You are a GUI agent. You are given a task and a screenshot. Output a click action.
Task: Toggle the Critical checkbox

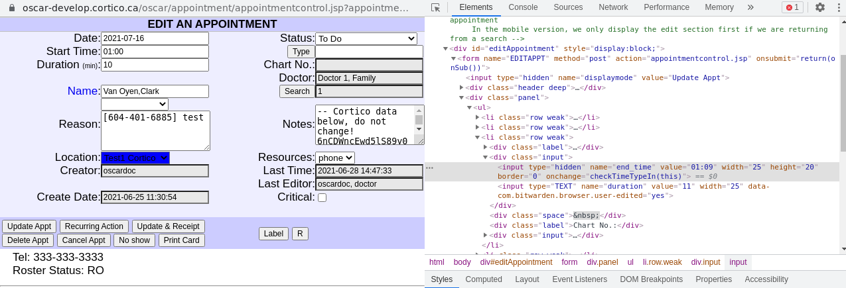click(322, 197)
